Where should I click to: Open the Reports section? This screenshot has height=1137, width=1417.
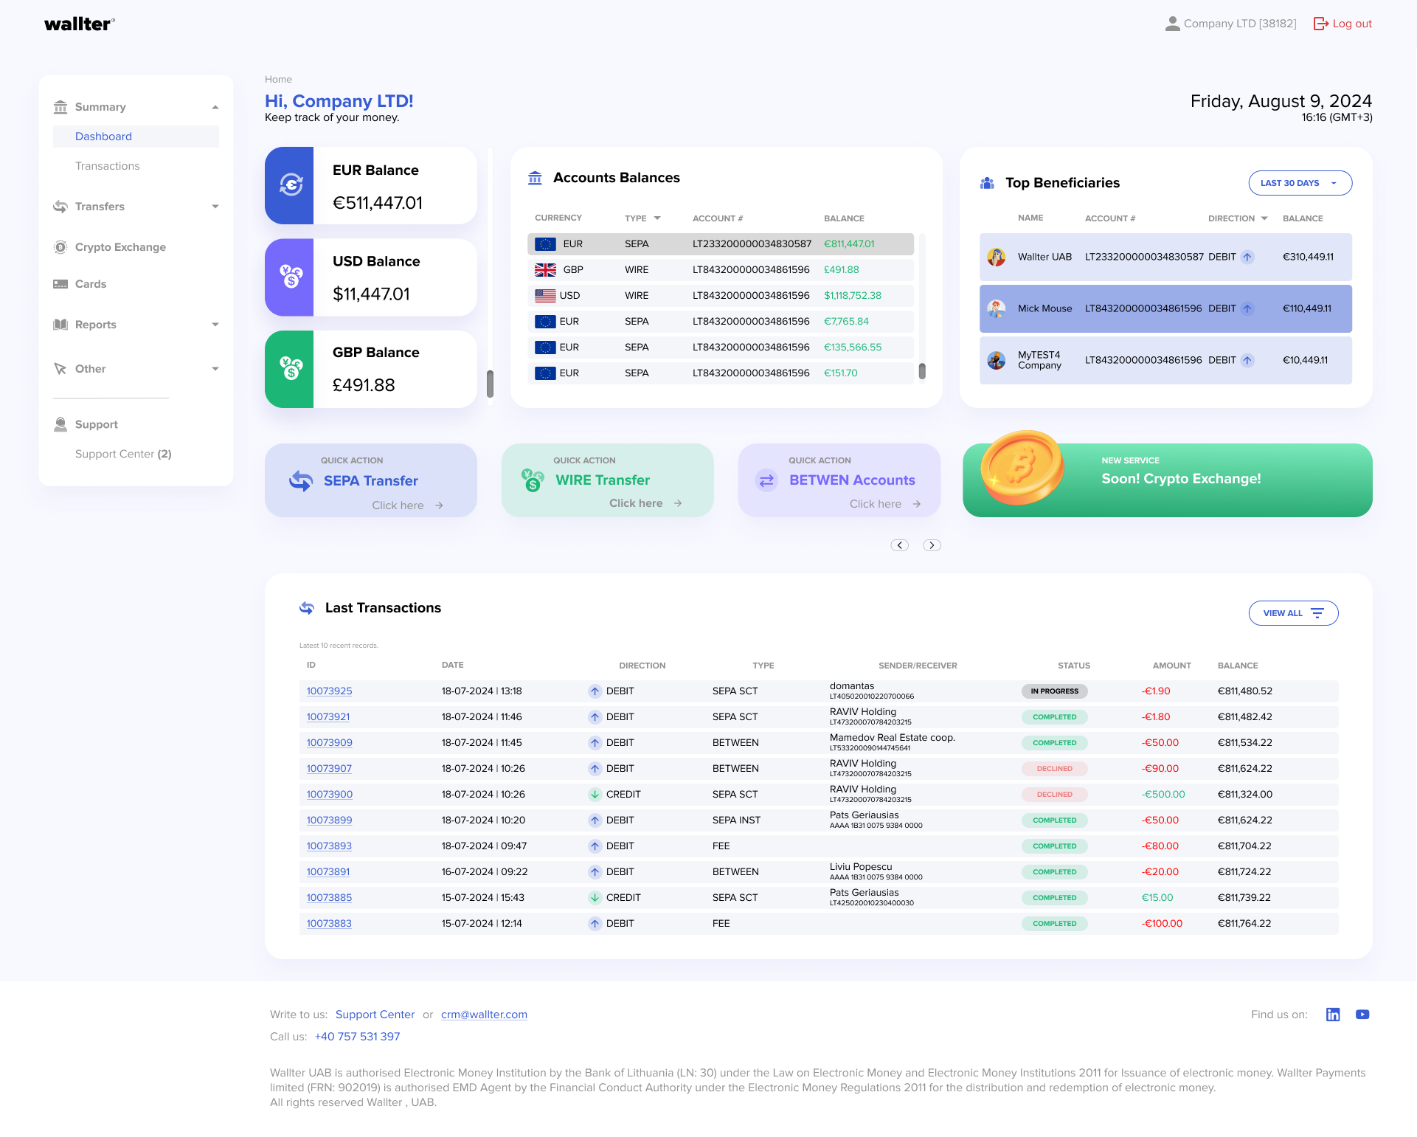click(95, 324)
